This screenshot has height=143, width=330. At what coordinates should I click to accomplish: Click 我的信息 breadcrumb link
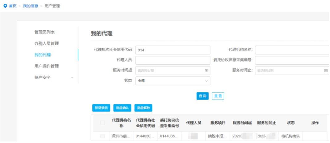(31, 6)
